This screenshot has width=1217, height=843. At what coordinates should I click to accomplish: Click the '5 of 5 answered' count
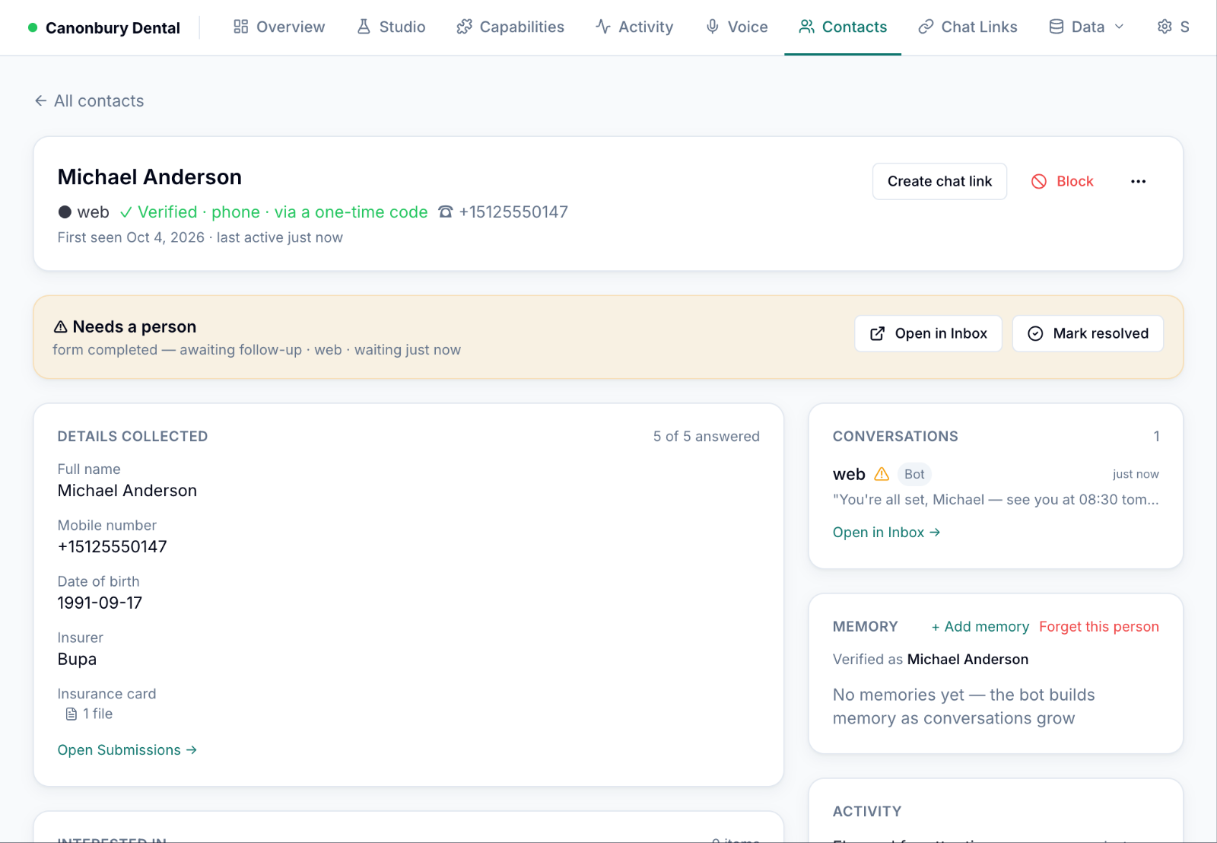(x=706, y=437)
